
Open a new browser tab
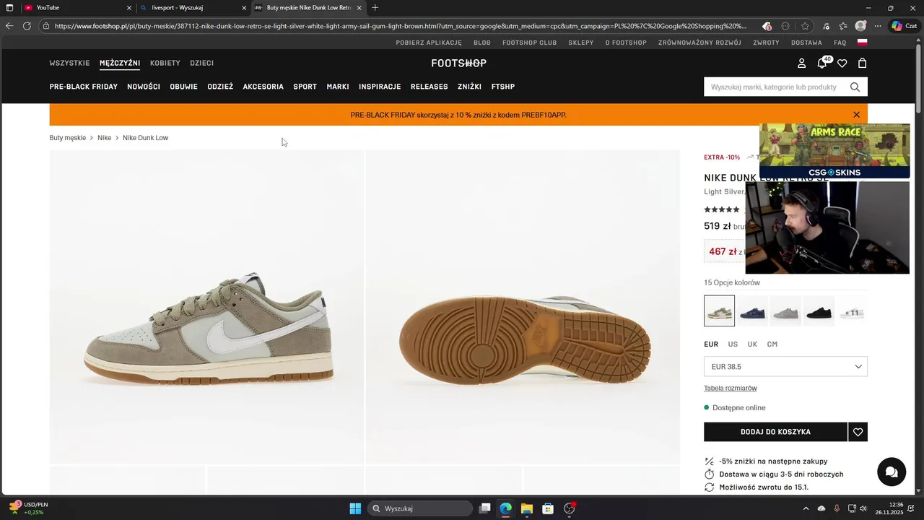point(375,8)
